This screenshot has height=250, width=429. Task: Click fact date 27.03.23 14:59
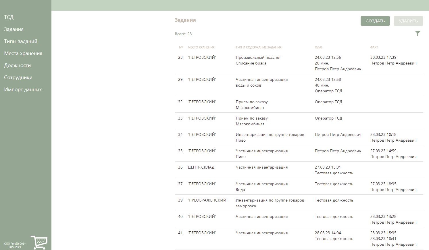(x=383, y=151)
